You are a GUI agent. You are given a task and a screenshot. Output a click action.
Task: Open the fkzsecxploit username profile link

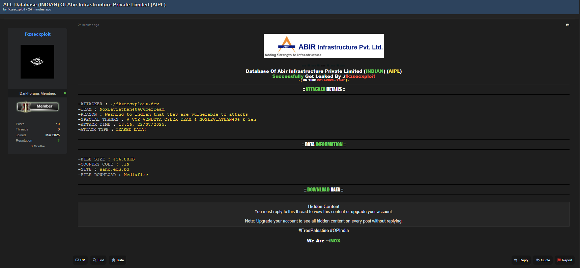tap(37, 34)
